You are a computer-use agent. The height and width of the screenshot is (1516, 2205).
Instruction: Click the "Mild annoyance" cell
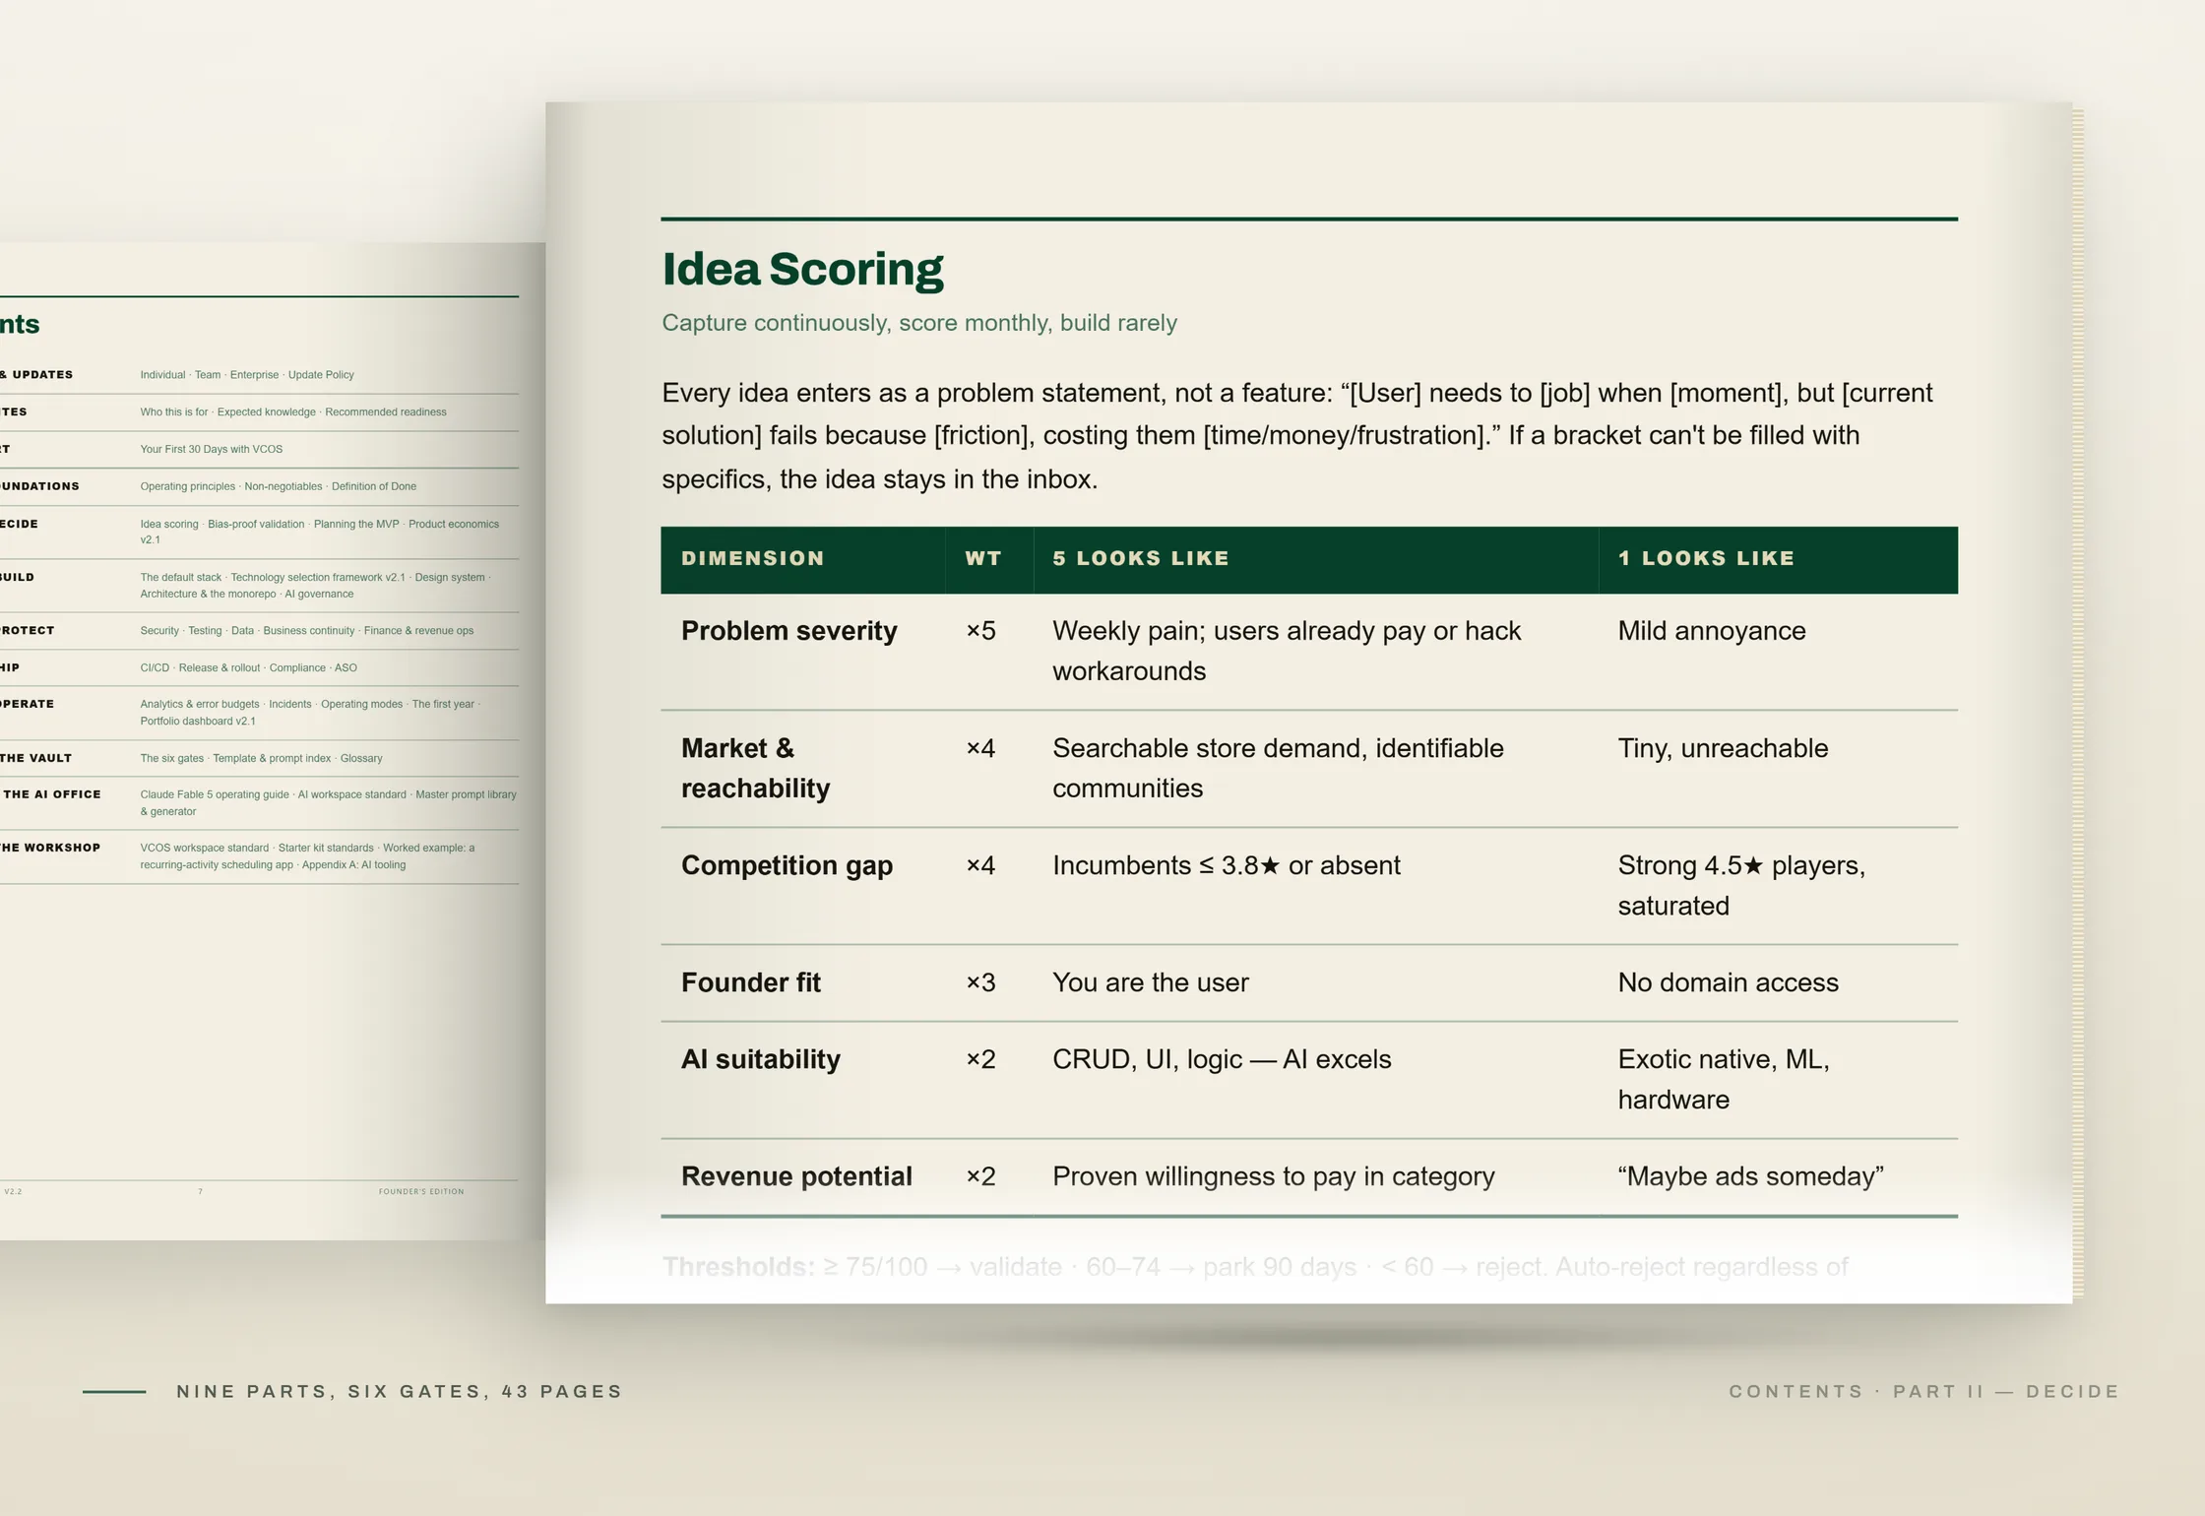tap(1712, 630)
